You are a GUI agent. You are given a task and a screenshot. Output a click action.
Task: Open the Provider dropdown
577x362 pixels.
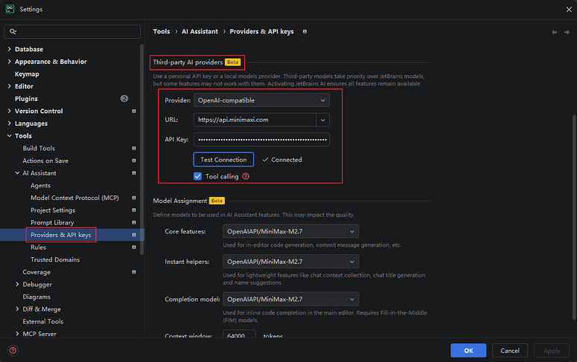pyautogui.click(x=261, y=100)
